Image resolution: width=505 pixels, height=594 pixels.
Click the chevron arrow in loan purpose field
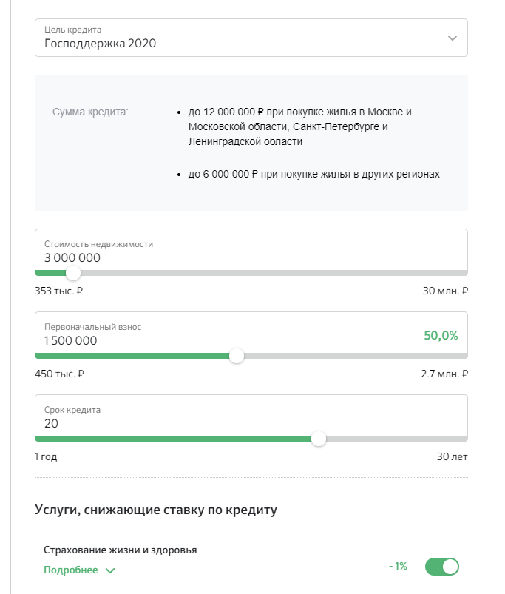[453, 38]
